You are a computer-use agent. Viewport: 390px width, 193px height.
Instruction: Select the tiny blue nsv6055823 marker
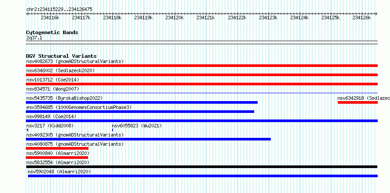point(113,130)
